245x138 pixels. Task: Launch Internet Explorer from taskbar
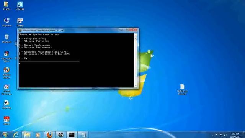(x=16, y=135)
